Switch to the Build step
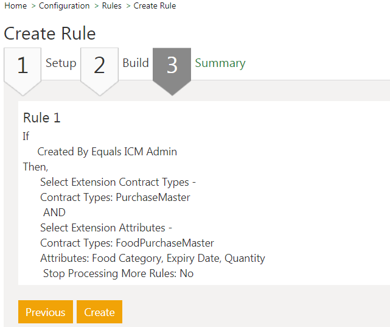 click(x=135, y=63)
